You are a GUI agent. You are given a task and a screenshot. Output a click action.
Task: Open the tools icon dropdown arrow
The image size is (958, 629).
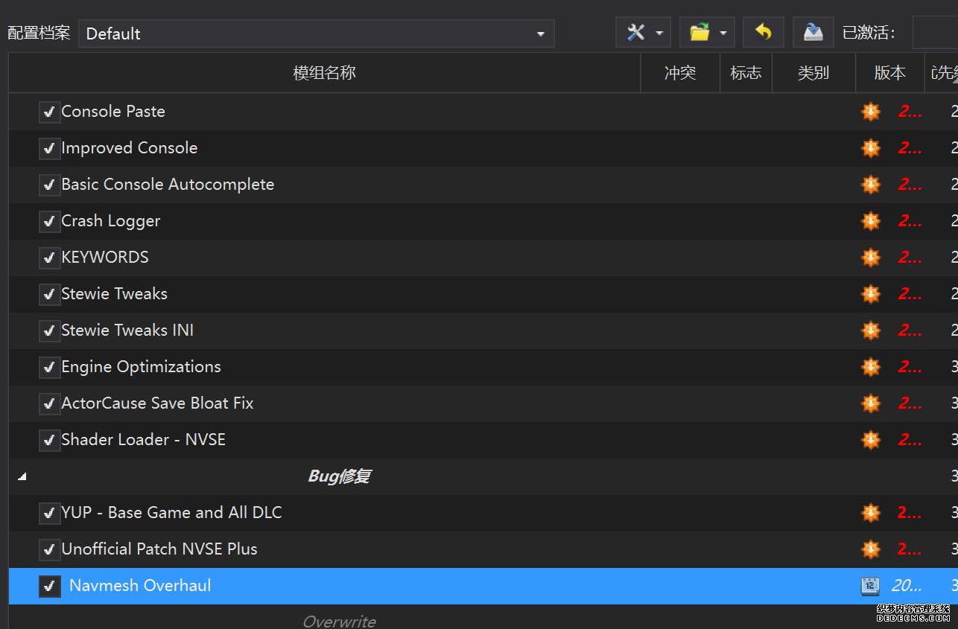pyautogui.click(x=659, y=33)
